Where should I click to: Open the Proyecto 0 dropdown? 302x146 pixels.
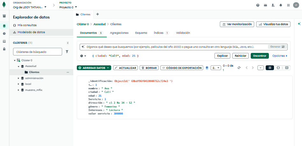click(x=68, y=7)
